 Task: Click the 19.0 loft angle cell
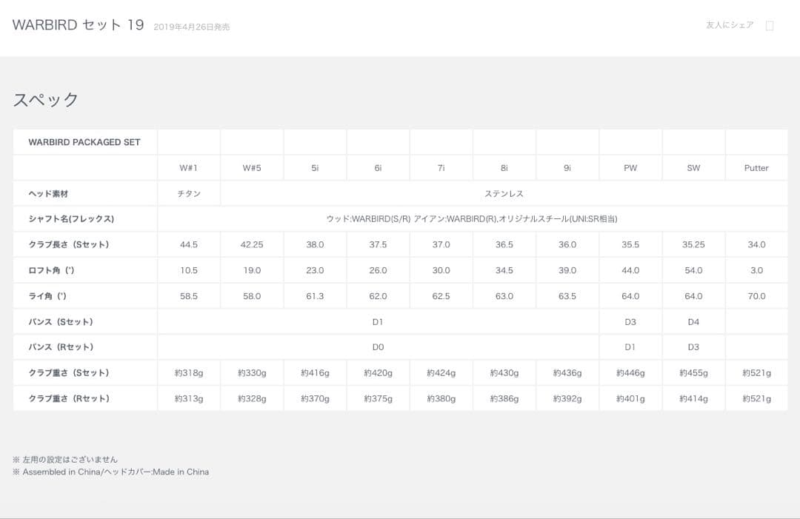(252, 270)
